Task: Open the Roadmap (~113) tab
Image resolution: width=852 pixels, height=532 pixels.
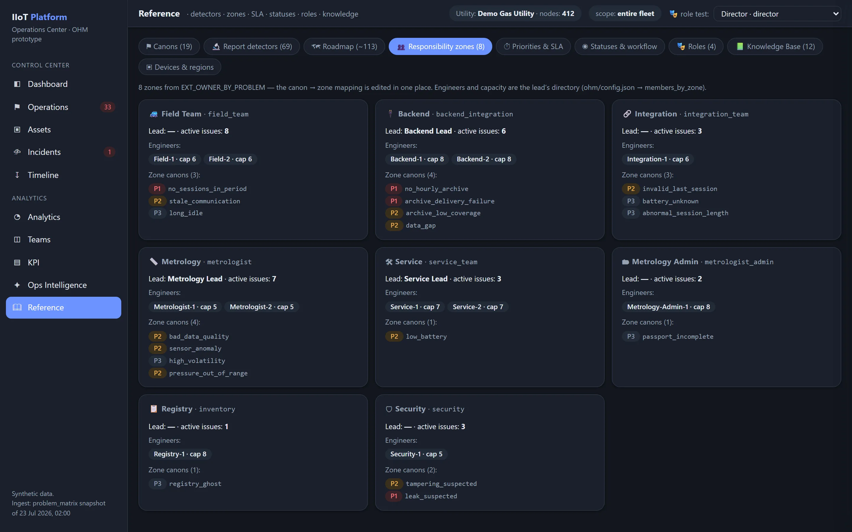Action: pos(344,46)
